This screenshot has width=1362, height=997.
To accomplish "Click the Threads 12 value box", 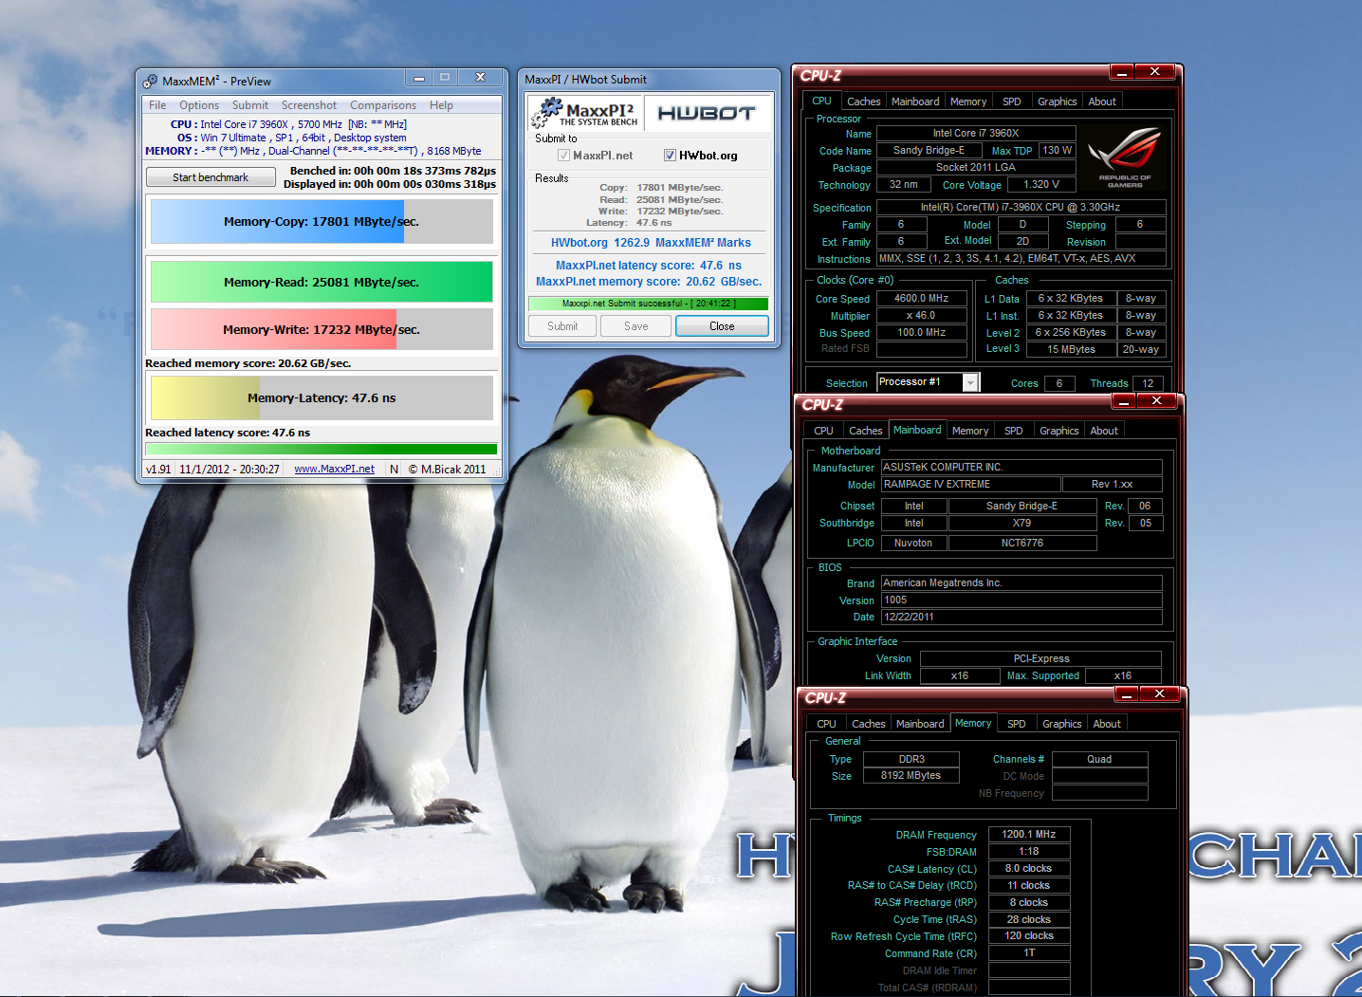I will [x=1148, y=383].
